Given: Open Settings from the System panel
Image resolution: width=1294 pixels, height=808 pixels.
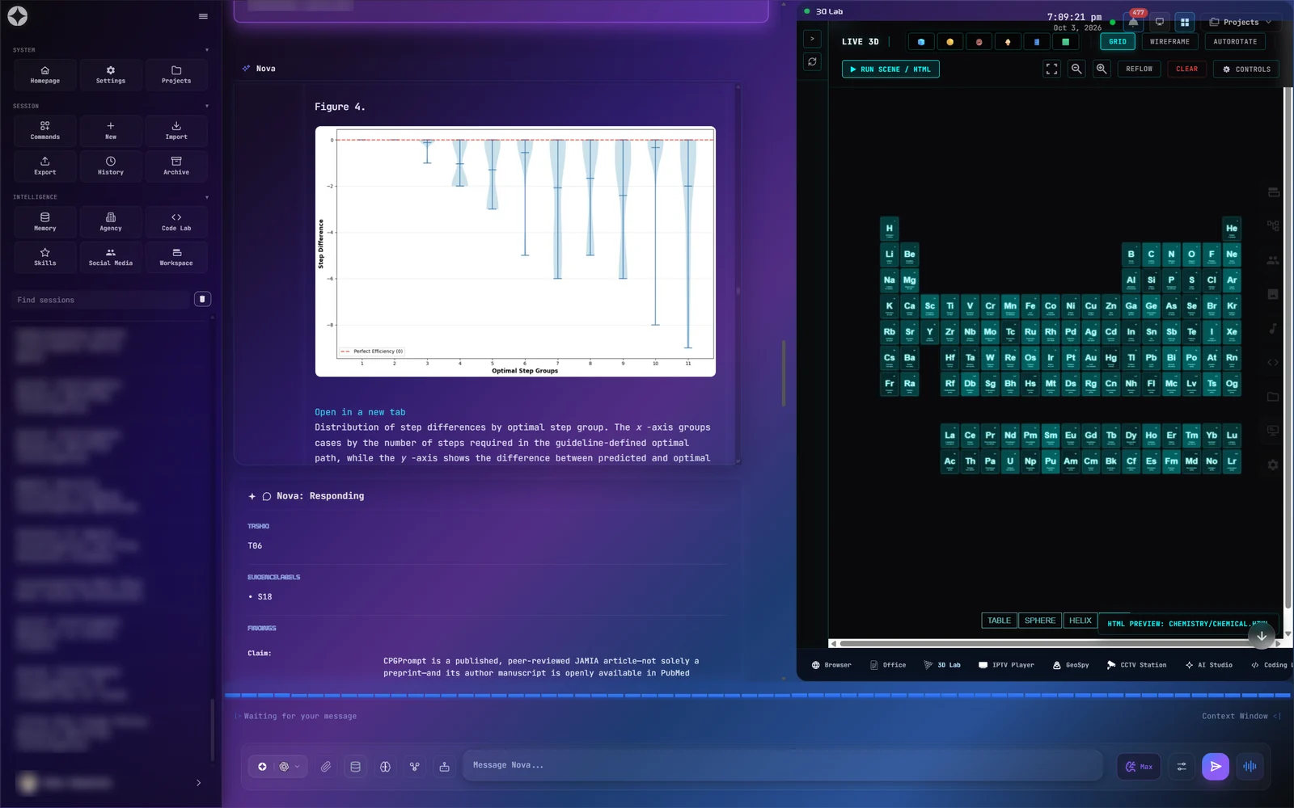Looking at the screenshot, I should [111, 74].
